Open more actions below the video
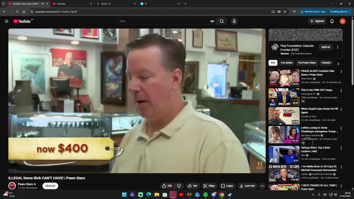The height and width of the screenshot is (199, 354). pos(262,186)
